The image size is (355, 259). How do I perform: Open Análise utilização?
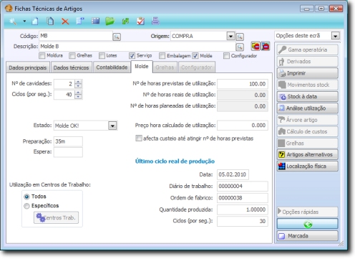coord(308,108)
